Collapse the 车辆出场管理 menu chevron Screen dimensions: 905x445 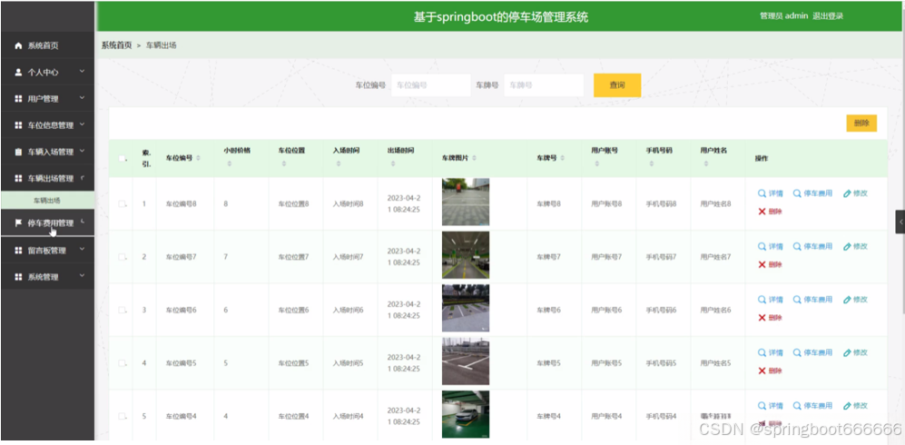(x=82, y=178)
